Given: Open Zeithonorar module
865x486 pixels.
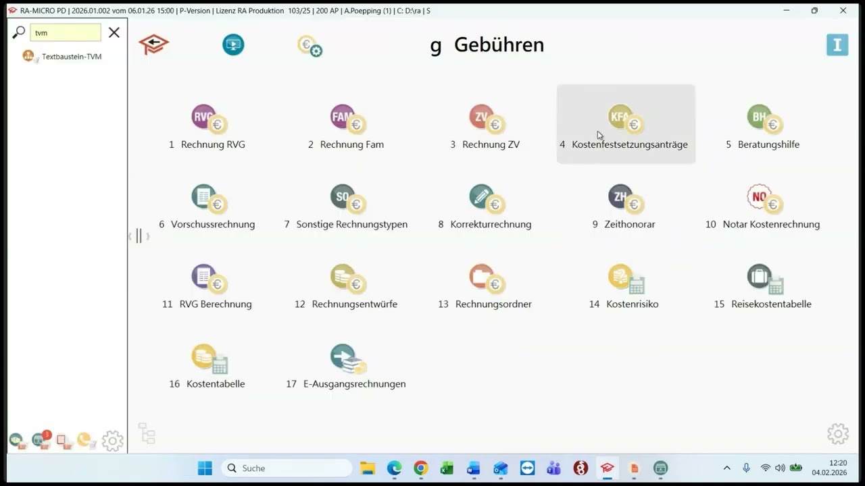Looking at the screenshot, I should point(624,207).
